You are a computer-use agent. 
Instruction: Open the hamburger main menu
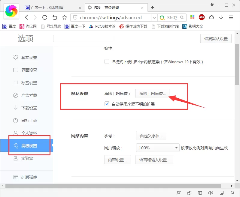(x=231, y=17)
